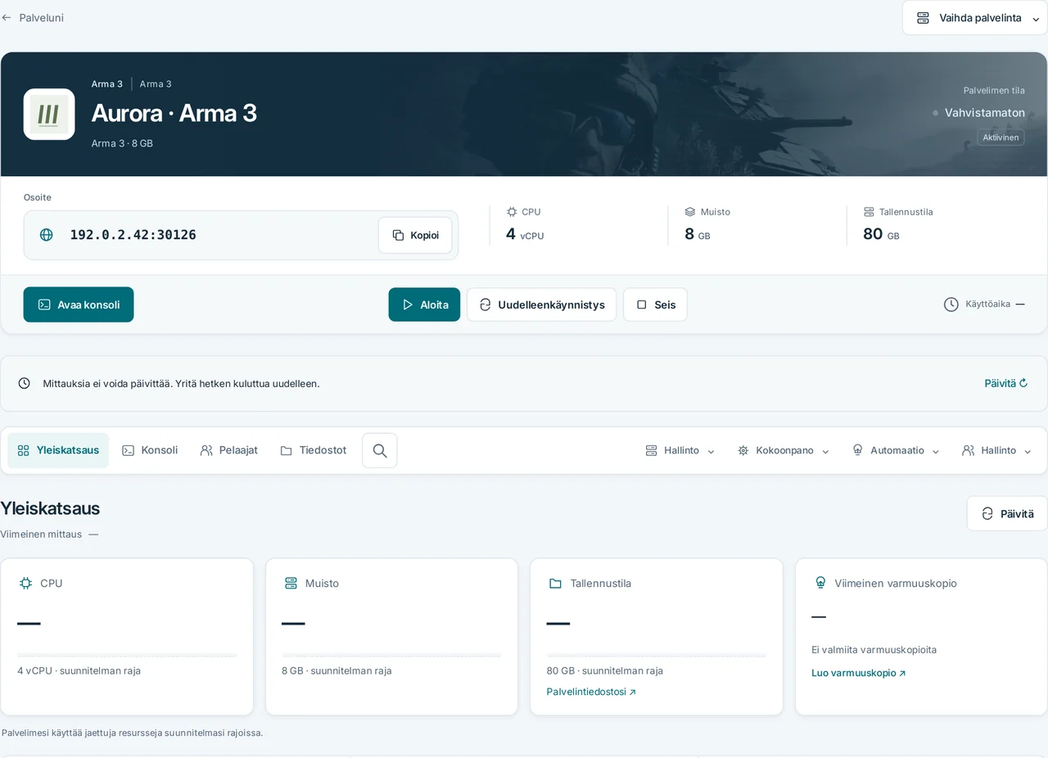Switch to the Yleiskatsaus tab
The width and height of the screenshot is (1048, 758).
[58, 450]
